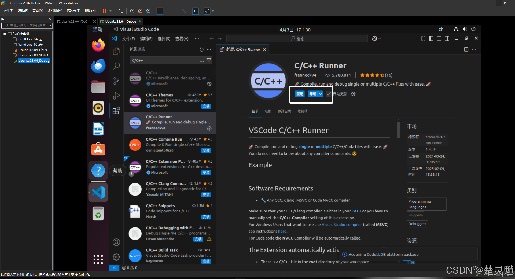Image resolution: width=515 pixels, height=279 pixels.
Task: Toggle VMware full screen mode
Action: (176, 11)
